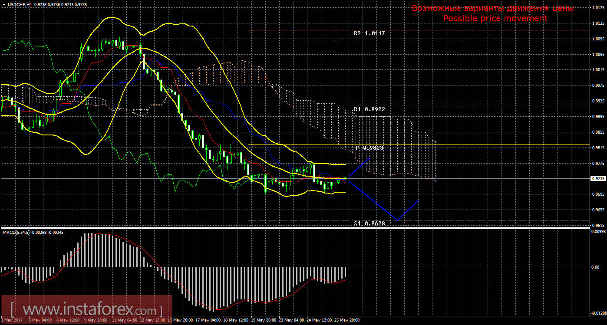Expand the dropdown arrow beside USDCHF,H4

coord(3,4)
